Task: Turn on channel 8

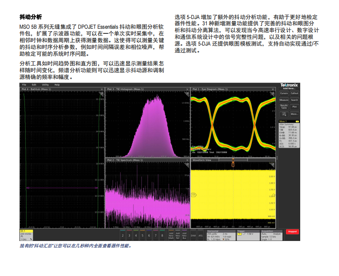Action: tap(162, 235)
